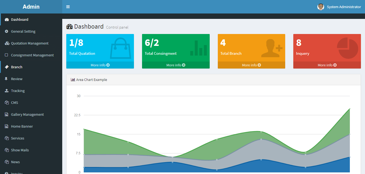Open the Home Banner sidebar item
This screenshot has width=365, height=174.
click(22, 126)
